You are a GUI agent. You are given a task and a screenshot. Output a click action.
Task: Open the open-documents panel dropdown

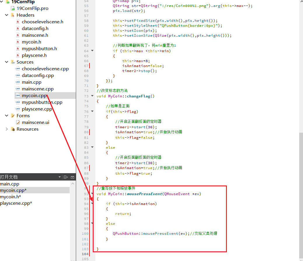click(x=59, y=177)
